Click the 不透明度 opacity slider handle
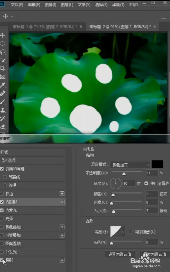Viewport: 170px width, 272px height. coord(124,174)
